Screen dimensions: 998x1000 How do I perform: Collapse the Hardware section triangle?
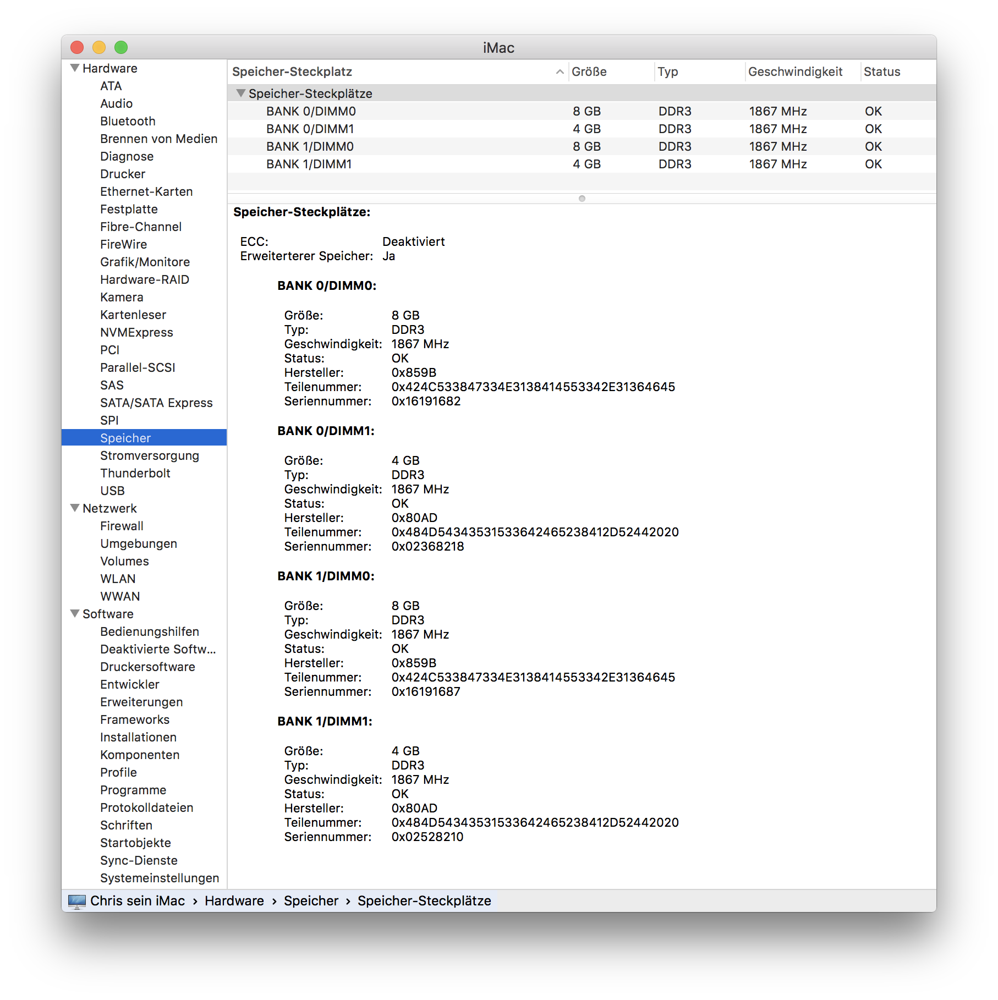[x=75, y=68]
